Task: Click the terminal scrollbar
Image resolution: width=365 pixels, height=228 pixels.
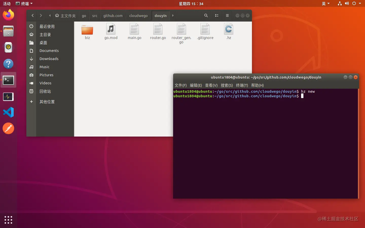Action: tap(358, 143)
